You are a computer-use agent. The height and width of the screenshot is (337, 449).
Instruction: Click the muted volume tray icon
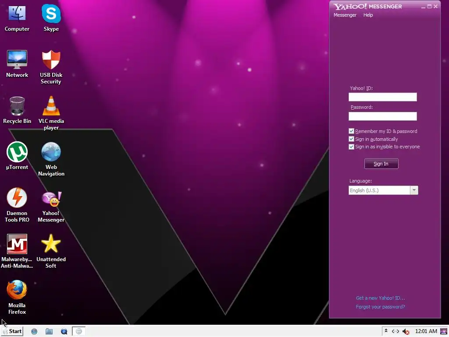(x=406, y=332)
